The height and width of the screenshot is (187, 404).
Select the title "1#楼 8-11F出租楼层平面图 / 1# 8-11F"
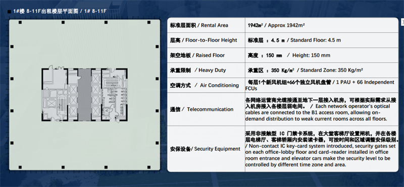[x=60, y=11]
